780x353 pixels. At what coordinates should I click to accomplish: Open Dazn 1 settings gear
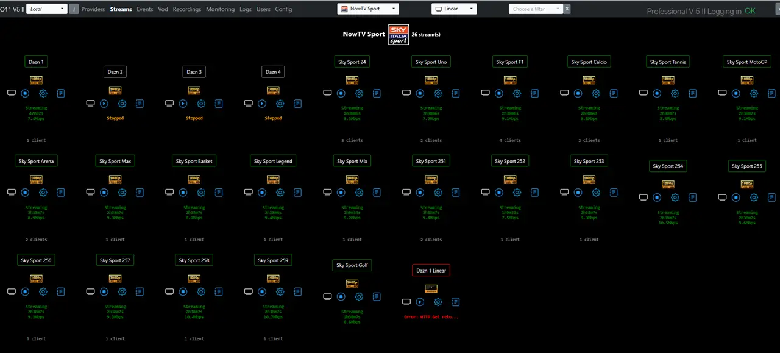pos(43,93)
